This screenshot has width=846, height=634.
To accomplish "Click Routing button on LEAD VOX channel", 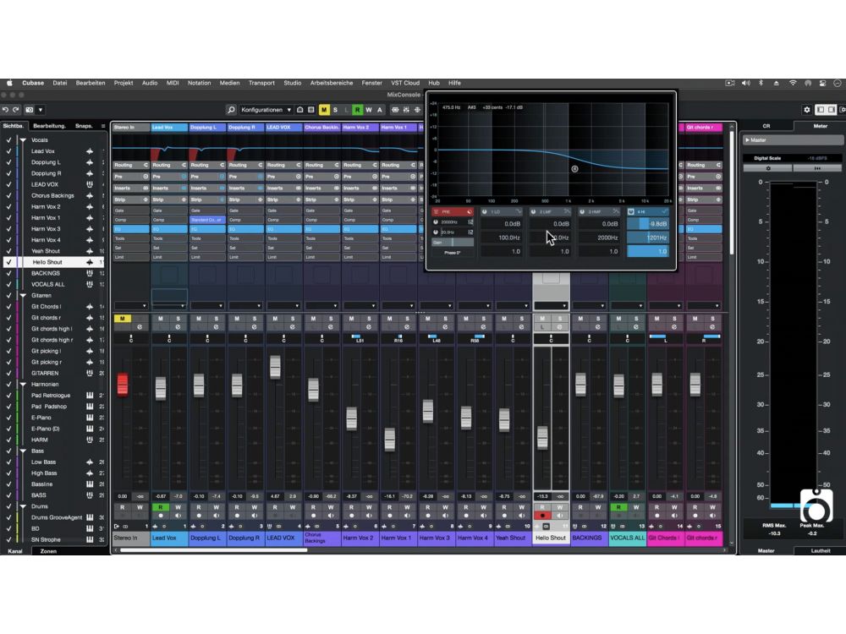I will pos(283,166).
